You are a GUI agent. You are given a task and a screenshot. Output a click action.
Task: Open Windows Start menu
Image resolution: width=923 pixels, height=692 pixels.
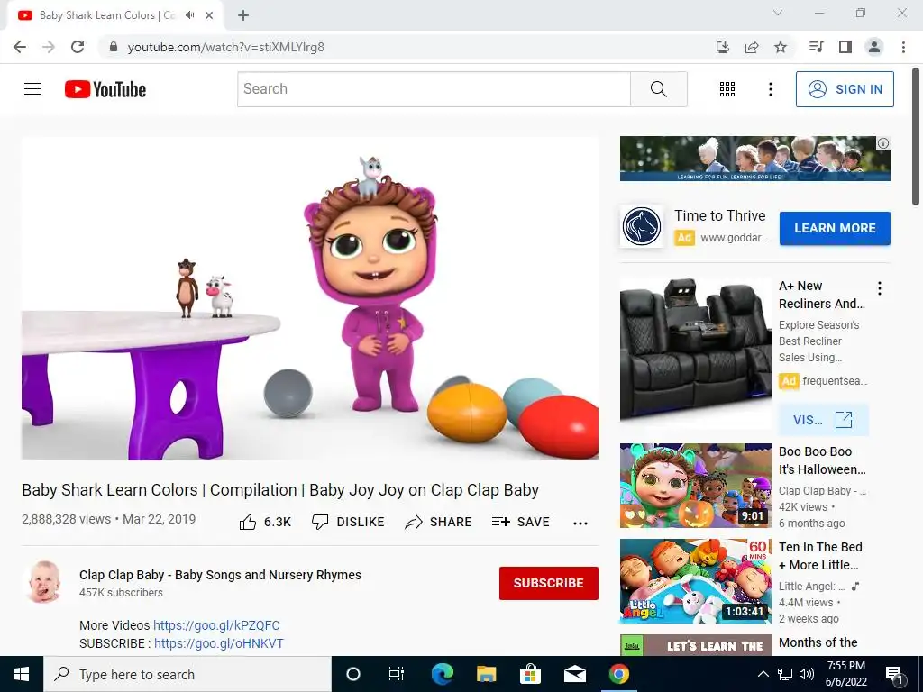tap(22, 674)
